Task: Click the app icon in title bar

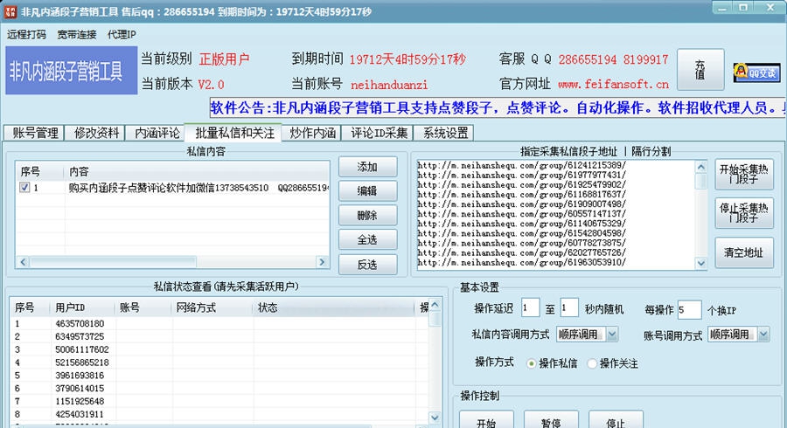Action: point(10,11)
